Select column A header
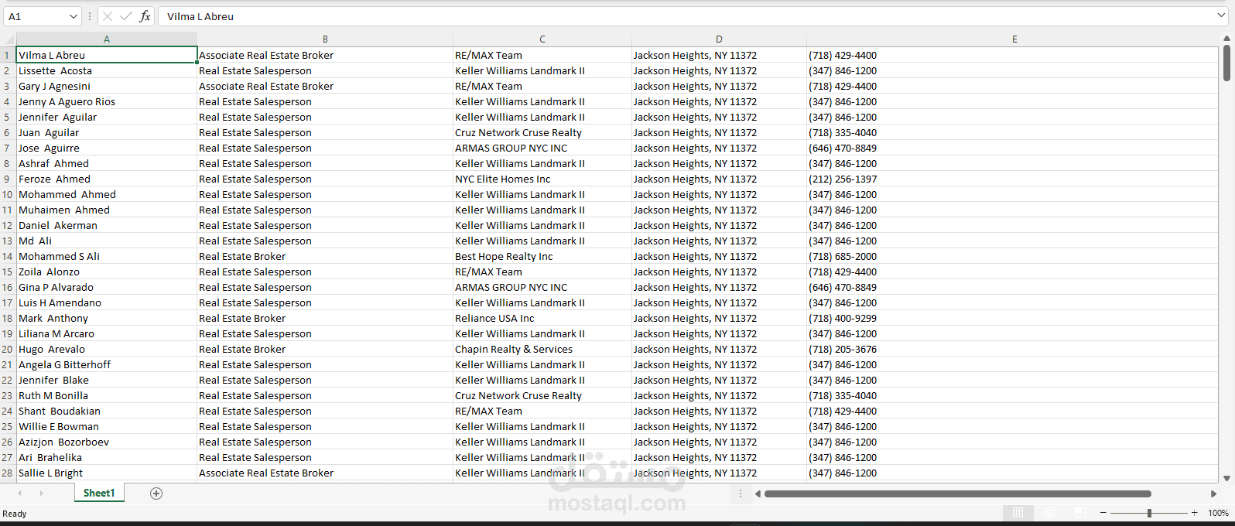The height and width of the screenshot is (526, 1235). pos(107,39)
